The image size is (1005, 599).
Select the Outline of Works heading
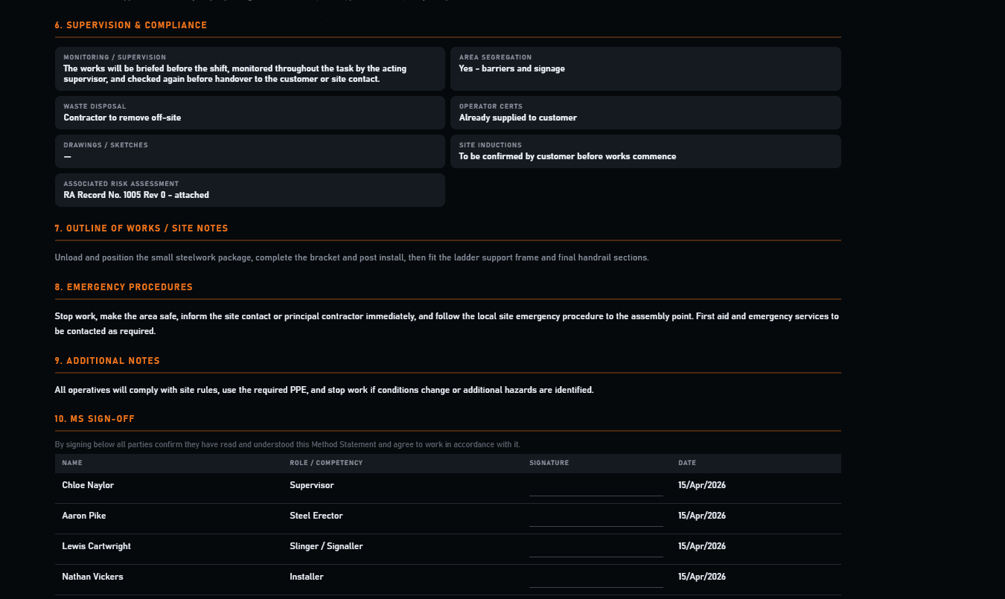141,228
